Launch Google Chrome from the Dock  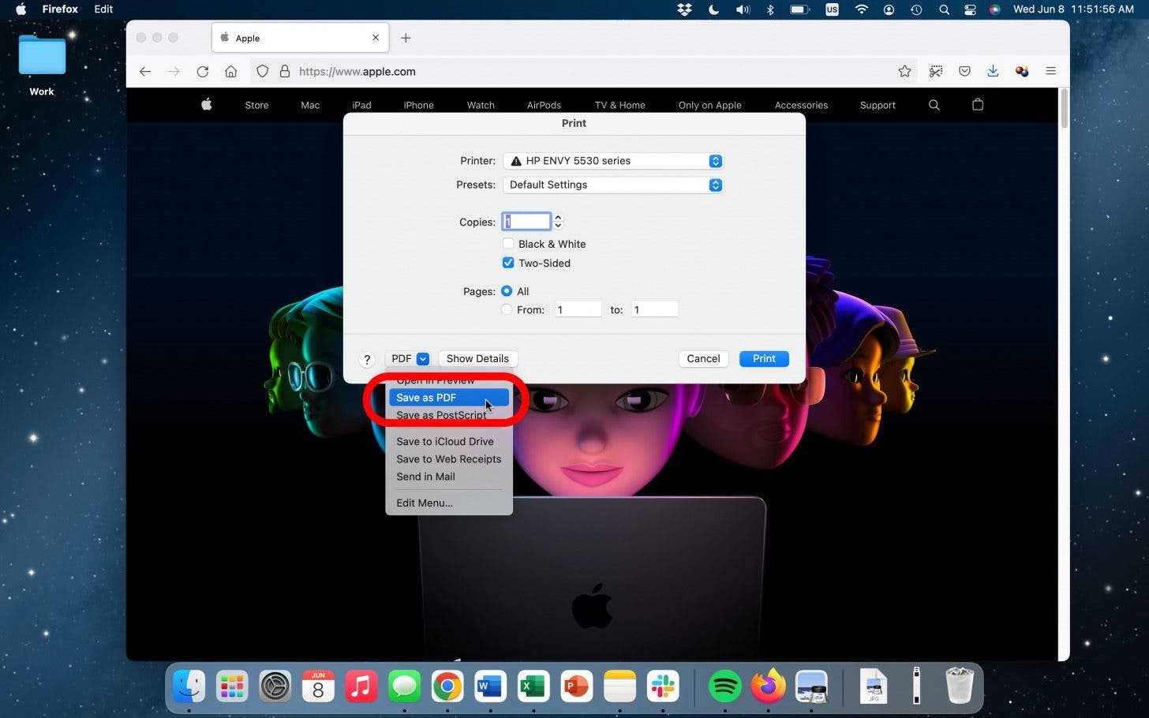click(447, 686)
